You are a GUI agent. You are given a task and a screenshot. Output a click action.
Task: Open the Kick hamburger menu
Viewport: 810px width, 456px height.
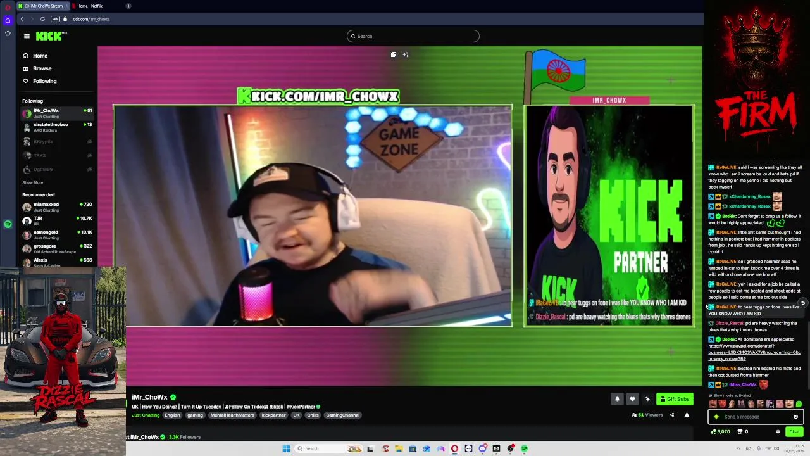[x=27, y=36]
